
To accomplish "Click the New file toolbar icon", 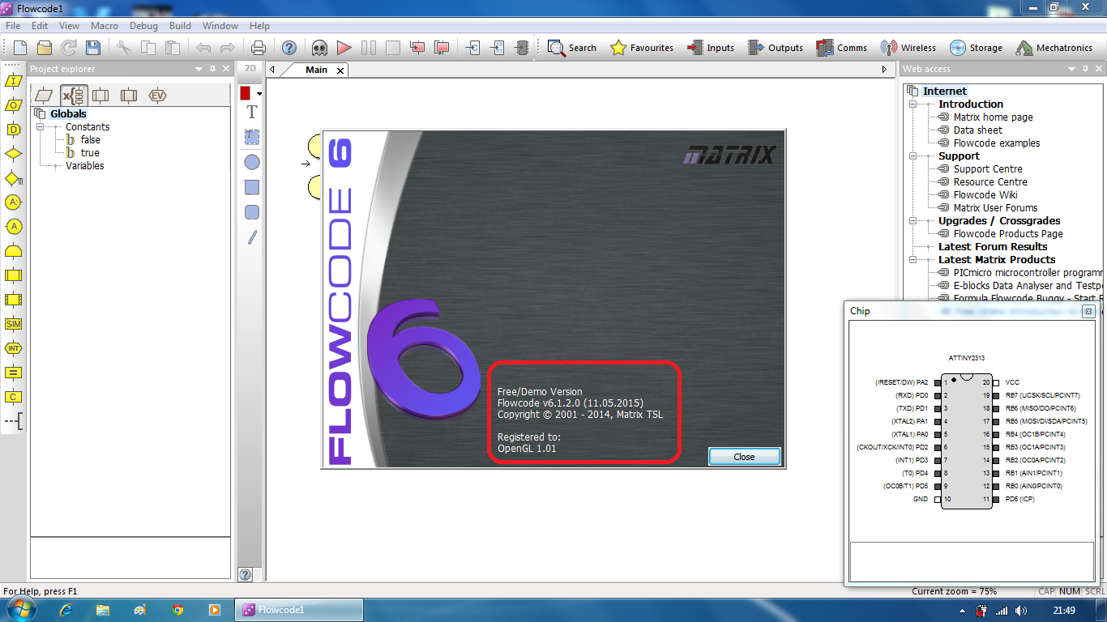I will click(20, 48).
